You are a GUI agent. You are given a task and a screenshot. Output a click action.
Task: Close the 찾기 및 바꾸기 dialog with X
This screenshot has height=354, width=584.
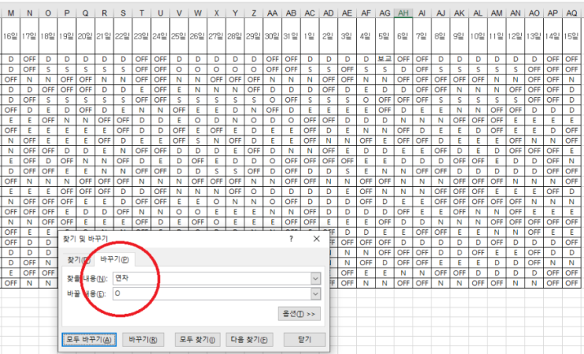point(317,239)
